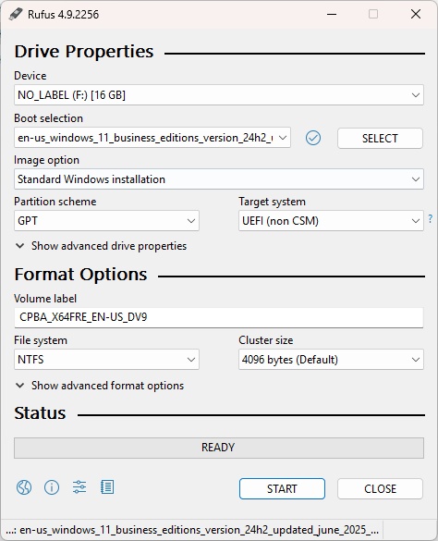This screenshot has width=438, height=541.
Task: Open application settings sliders icon
Action: [79, 487]
